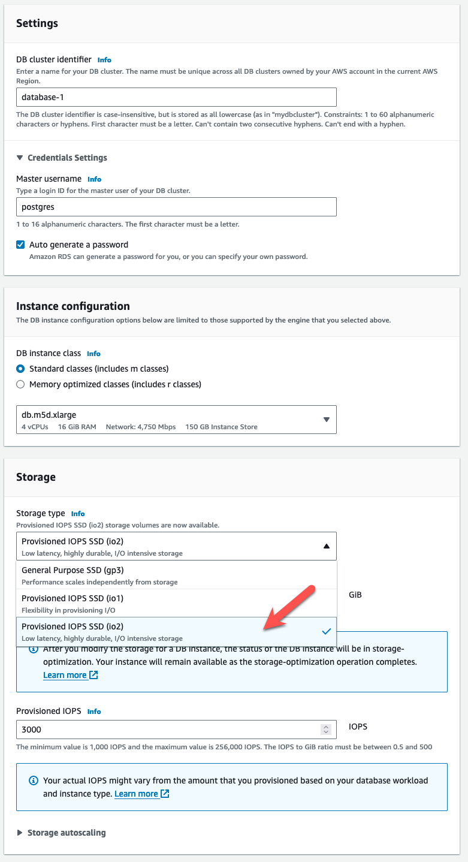The width and height of the screenshot is (468, 862).
Task: Choose the Provisioned IOPS SSD (io1) option
Action: (x=176, y=603)
